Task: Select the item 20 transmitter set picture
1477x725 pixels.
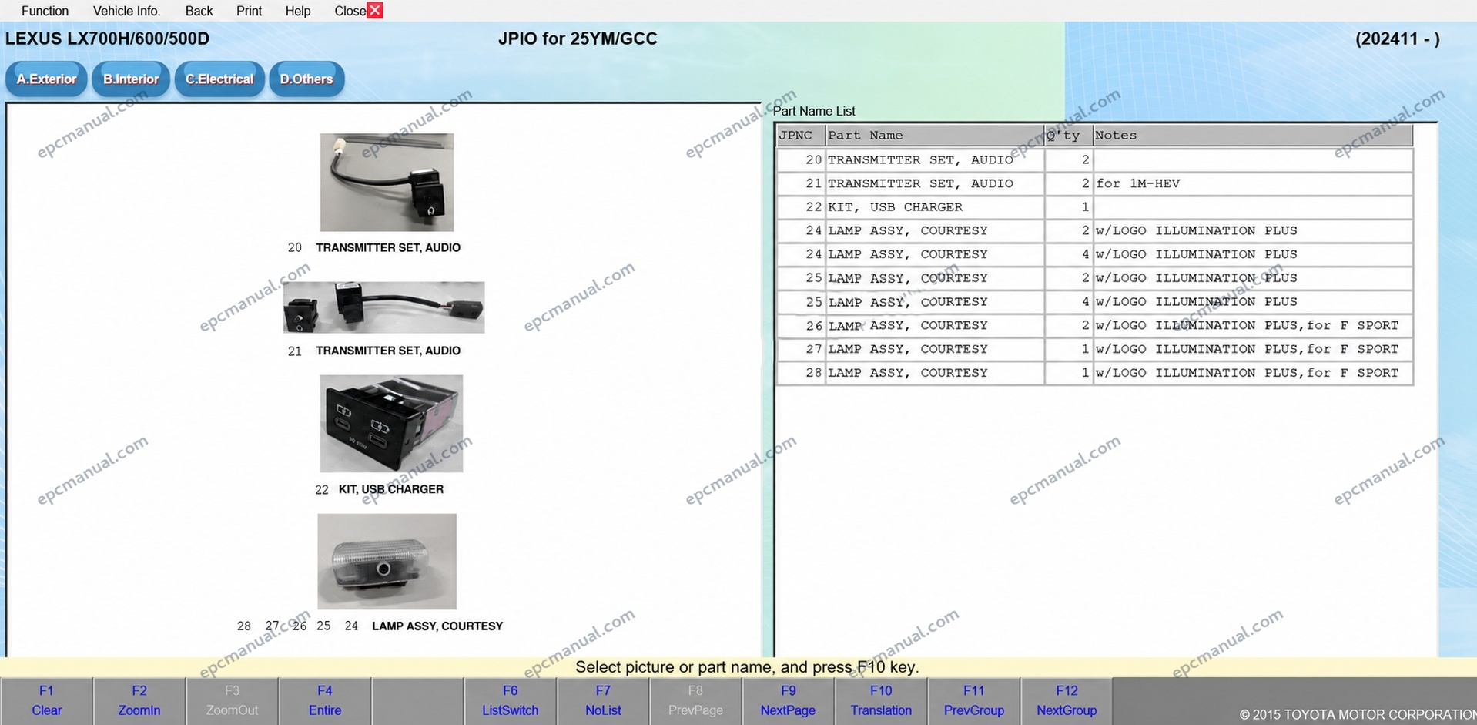Action: (x=387, y=182)
